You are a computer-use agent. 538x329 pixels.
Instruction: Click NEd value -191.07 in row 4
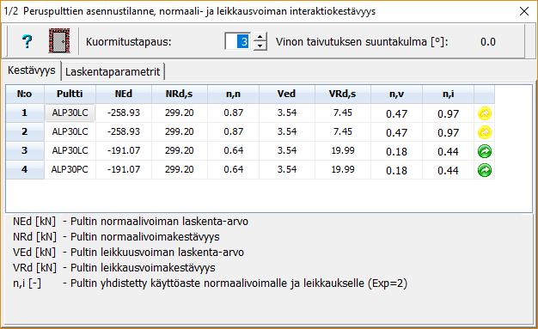pyautogui.click(x=124, y=169)
